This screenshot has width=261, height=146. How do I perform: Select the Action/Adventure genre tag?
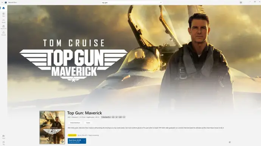pyautogui.click(x=75, y=123)
